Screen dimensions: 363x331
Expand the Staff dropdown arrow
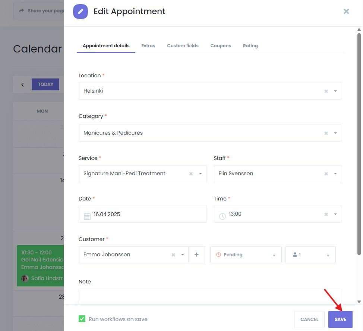point(335,174)
